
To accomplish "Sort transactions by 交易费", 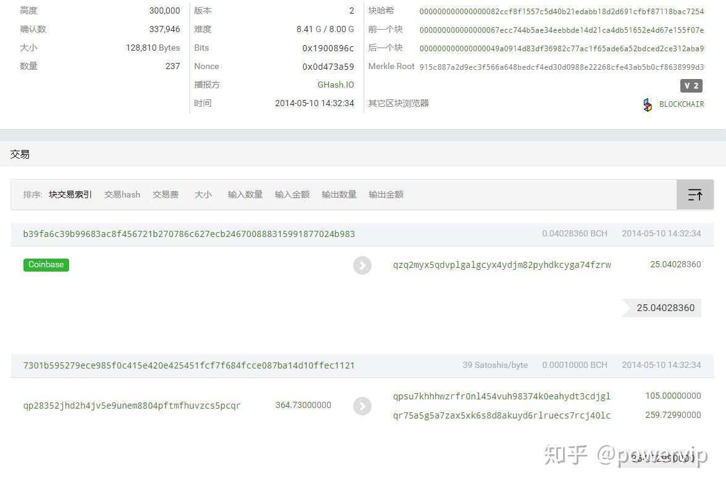I will 165,194.
